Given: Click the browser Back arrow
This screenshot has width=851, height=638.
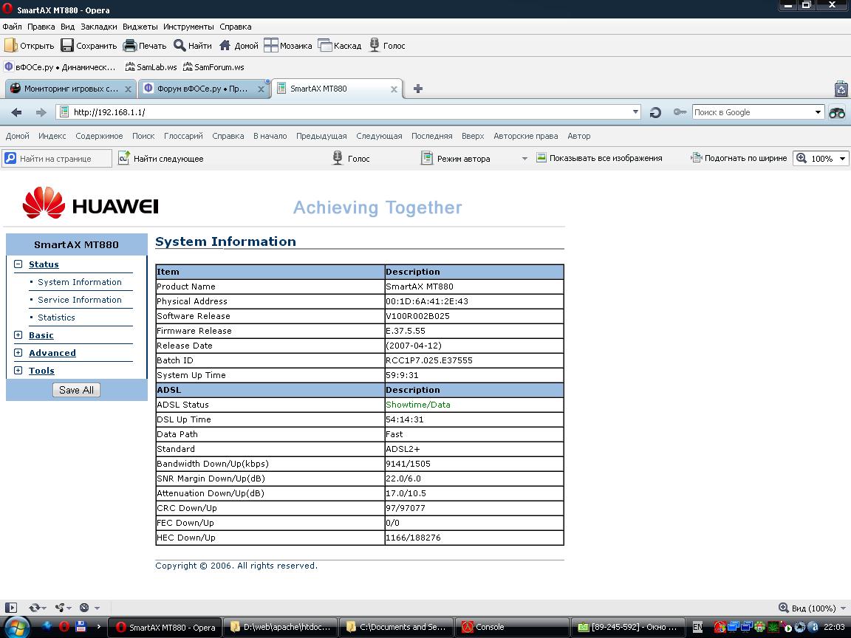Looking at the screenshot, I should [x=16, y=112].
